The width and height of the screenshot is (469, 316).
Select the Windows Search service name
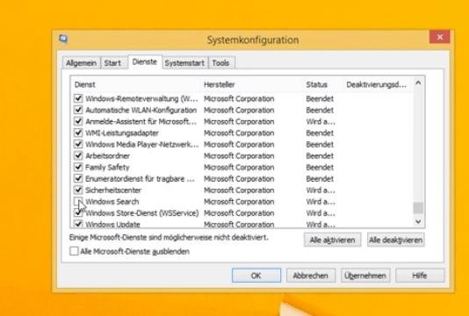tap(112, 202)
